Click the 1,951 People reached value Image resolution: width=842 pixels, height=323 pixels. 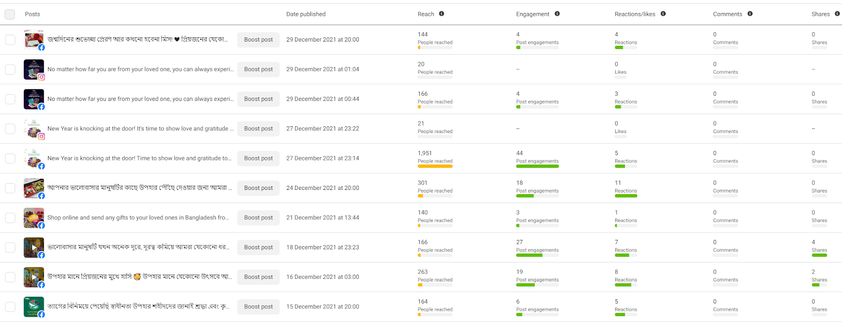(425, 154)
